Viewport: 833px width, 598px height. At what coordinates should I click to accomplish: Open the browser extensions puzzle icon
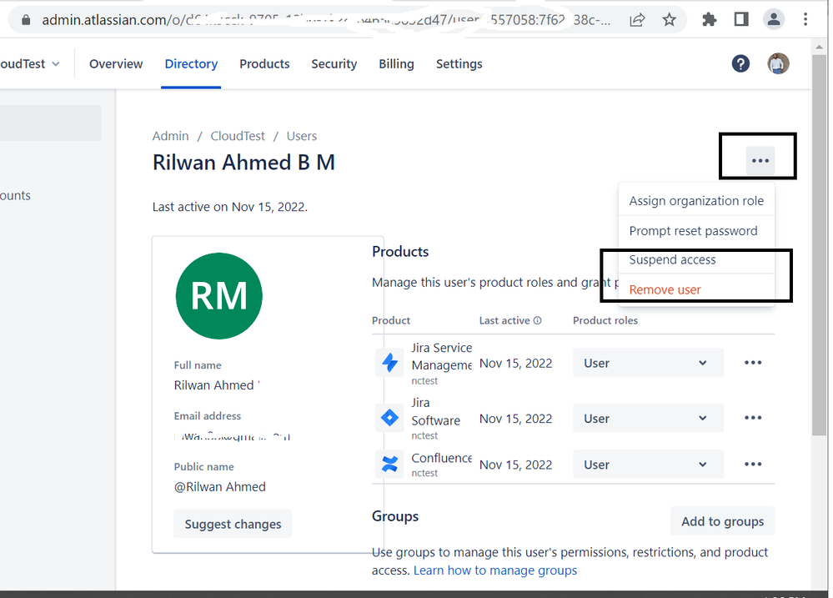[709, 20]
